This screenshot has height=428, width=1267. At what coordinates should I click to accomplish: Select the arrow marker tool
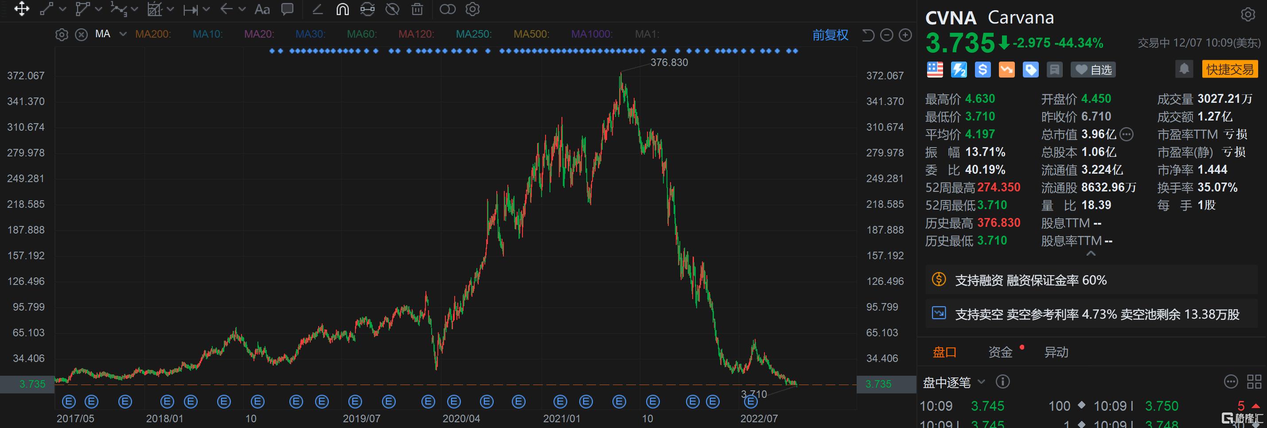click(x=226, y=9)
